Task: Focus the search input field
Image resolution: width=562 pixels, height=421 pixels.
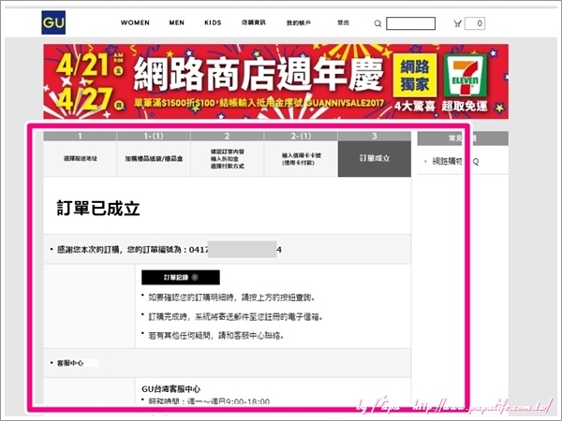Action: point(411,23)
